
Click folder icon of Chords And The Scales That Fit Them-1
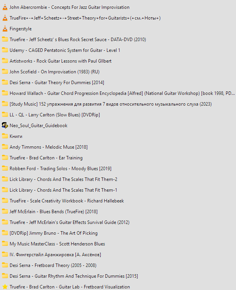5,190
